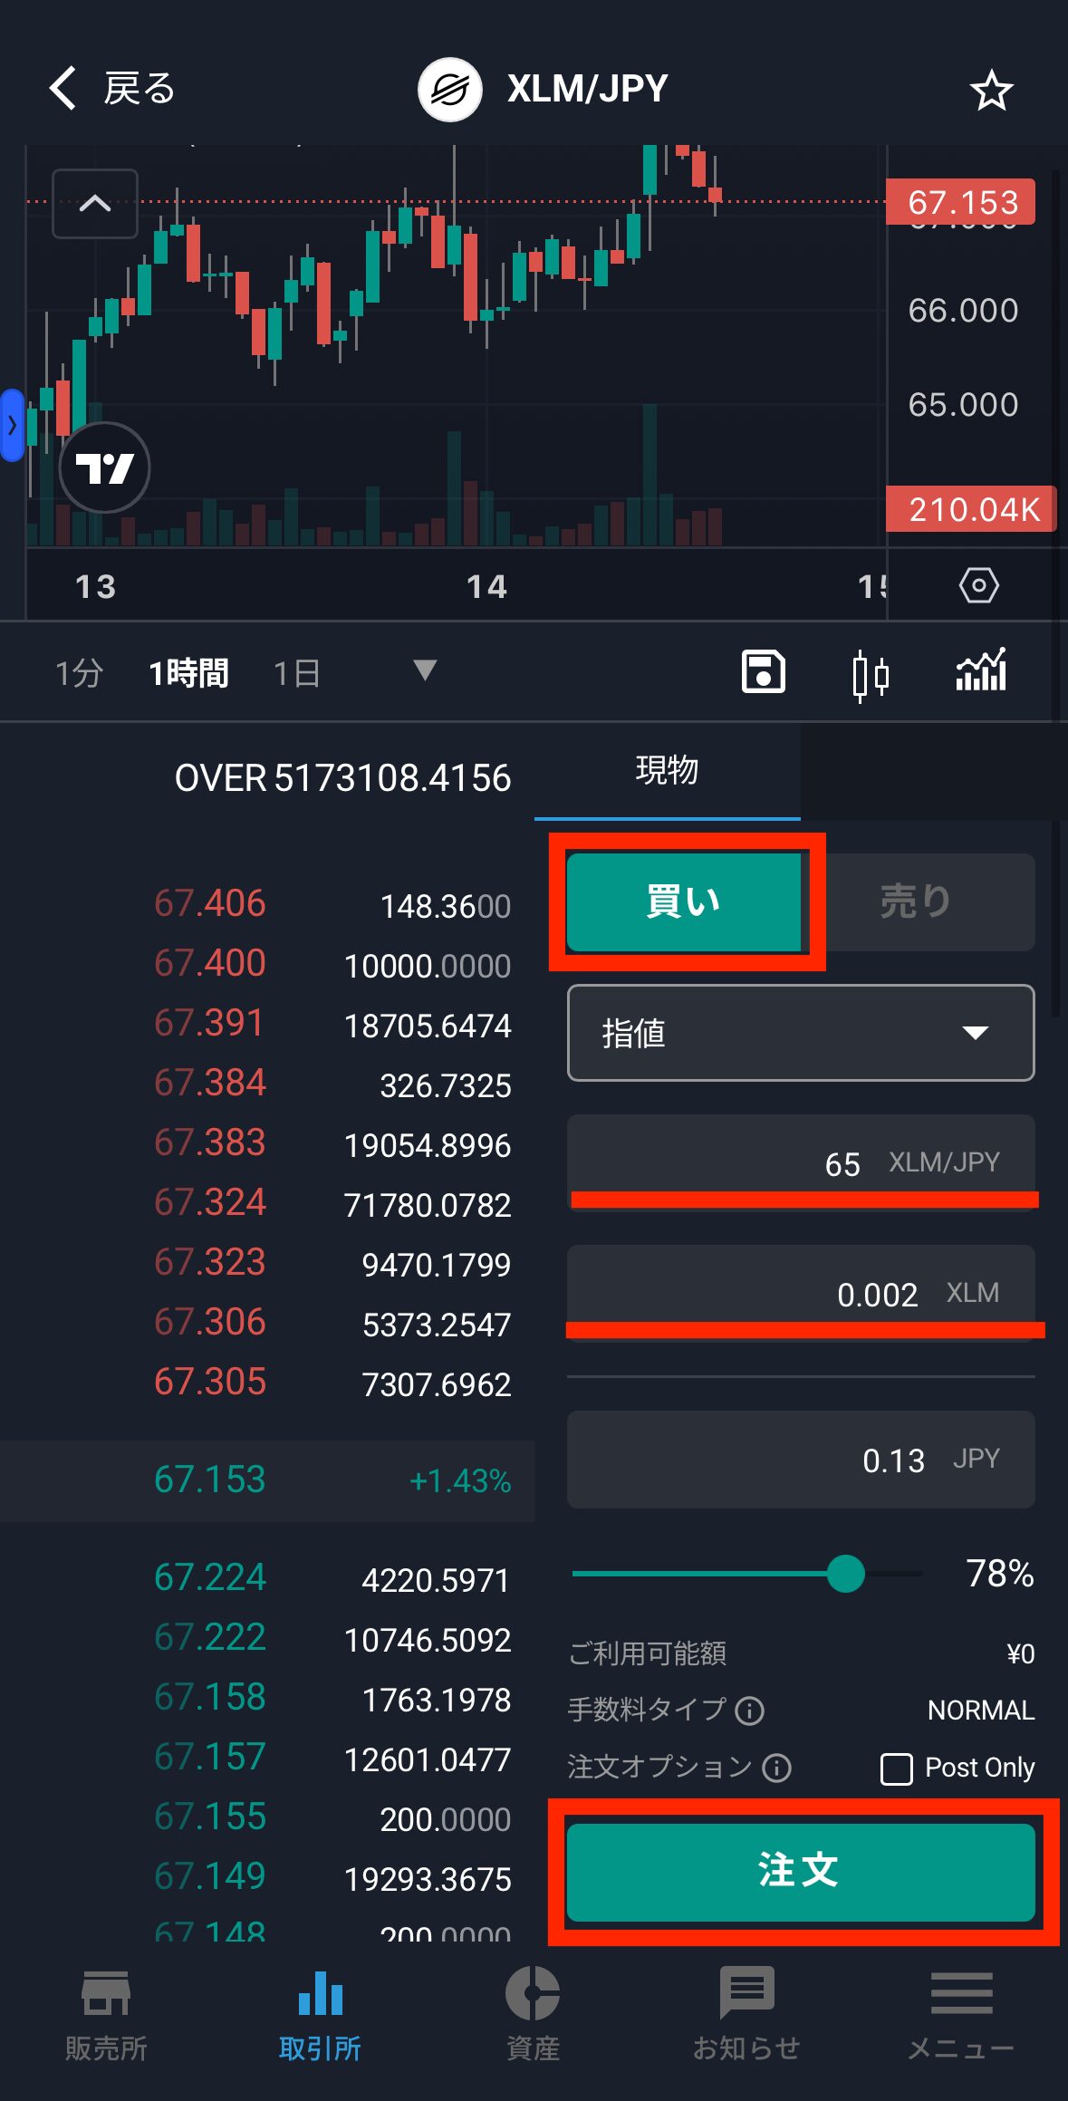Select the 1時間 chart interval
Screen dimensions: 1068x2101
tap(188, 673)
